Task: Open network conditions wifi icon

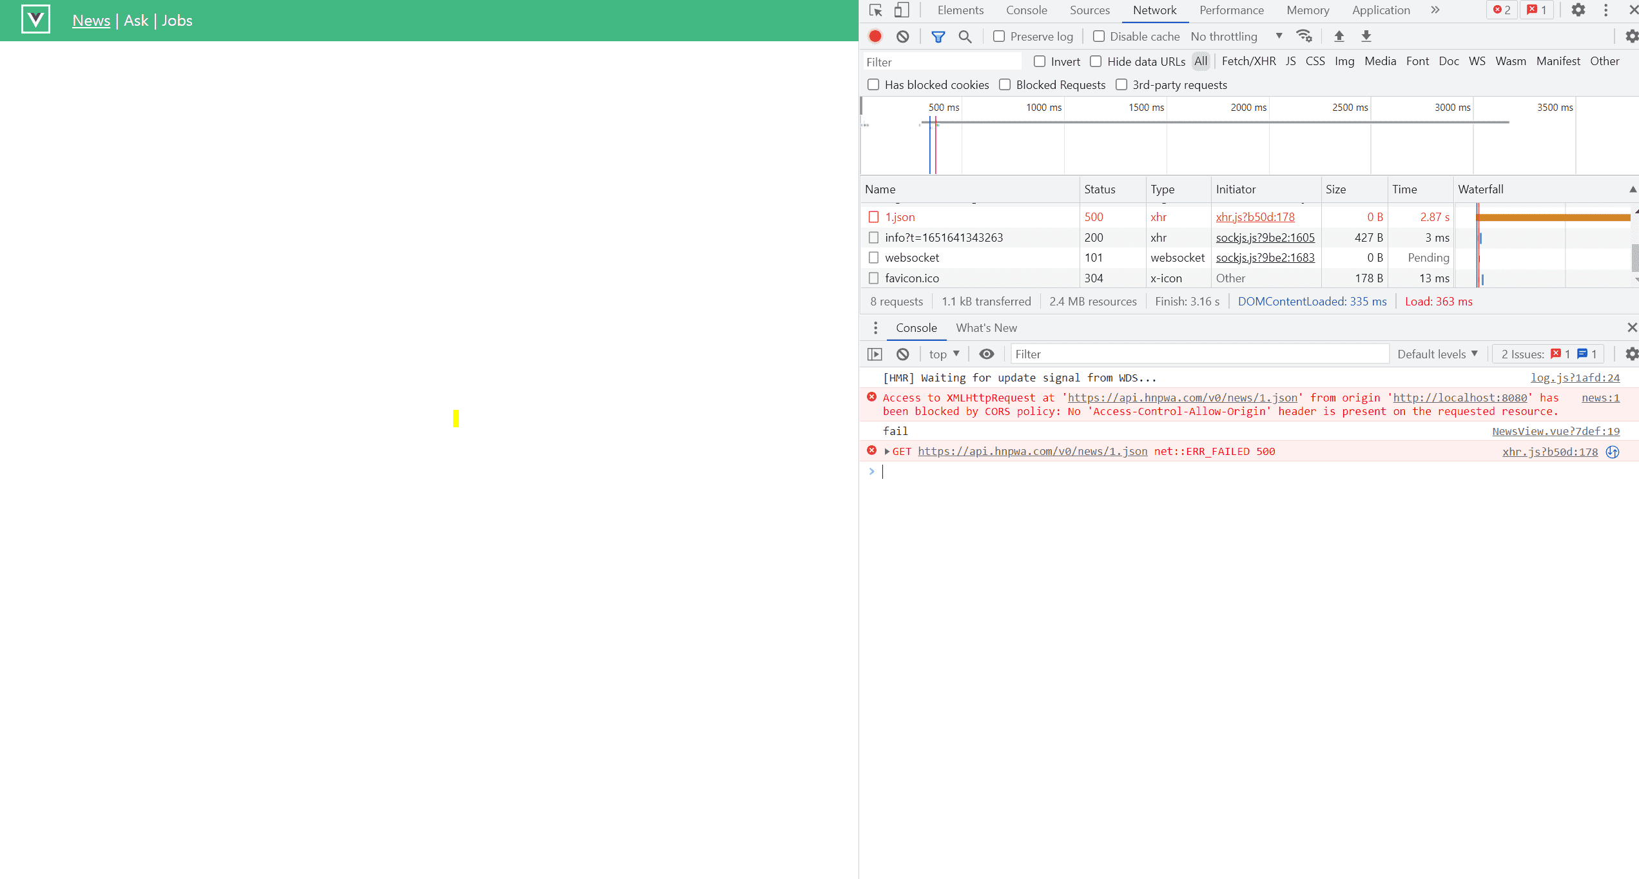Action: (1304, 37)
